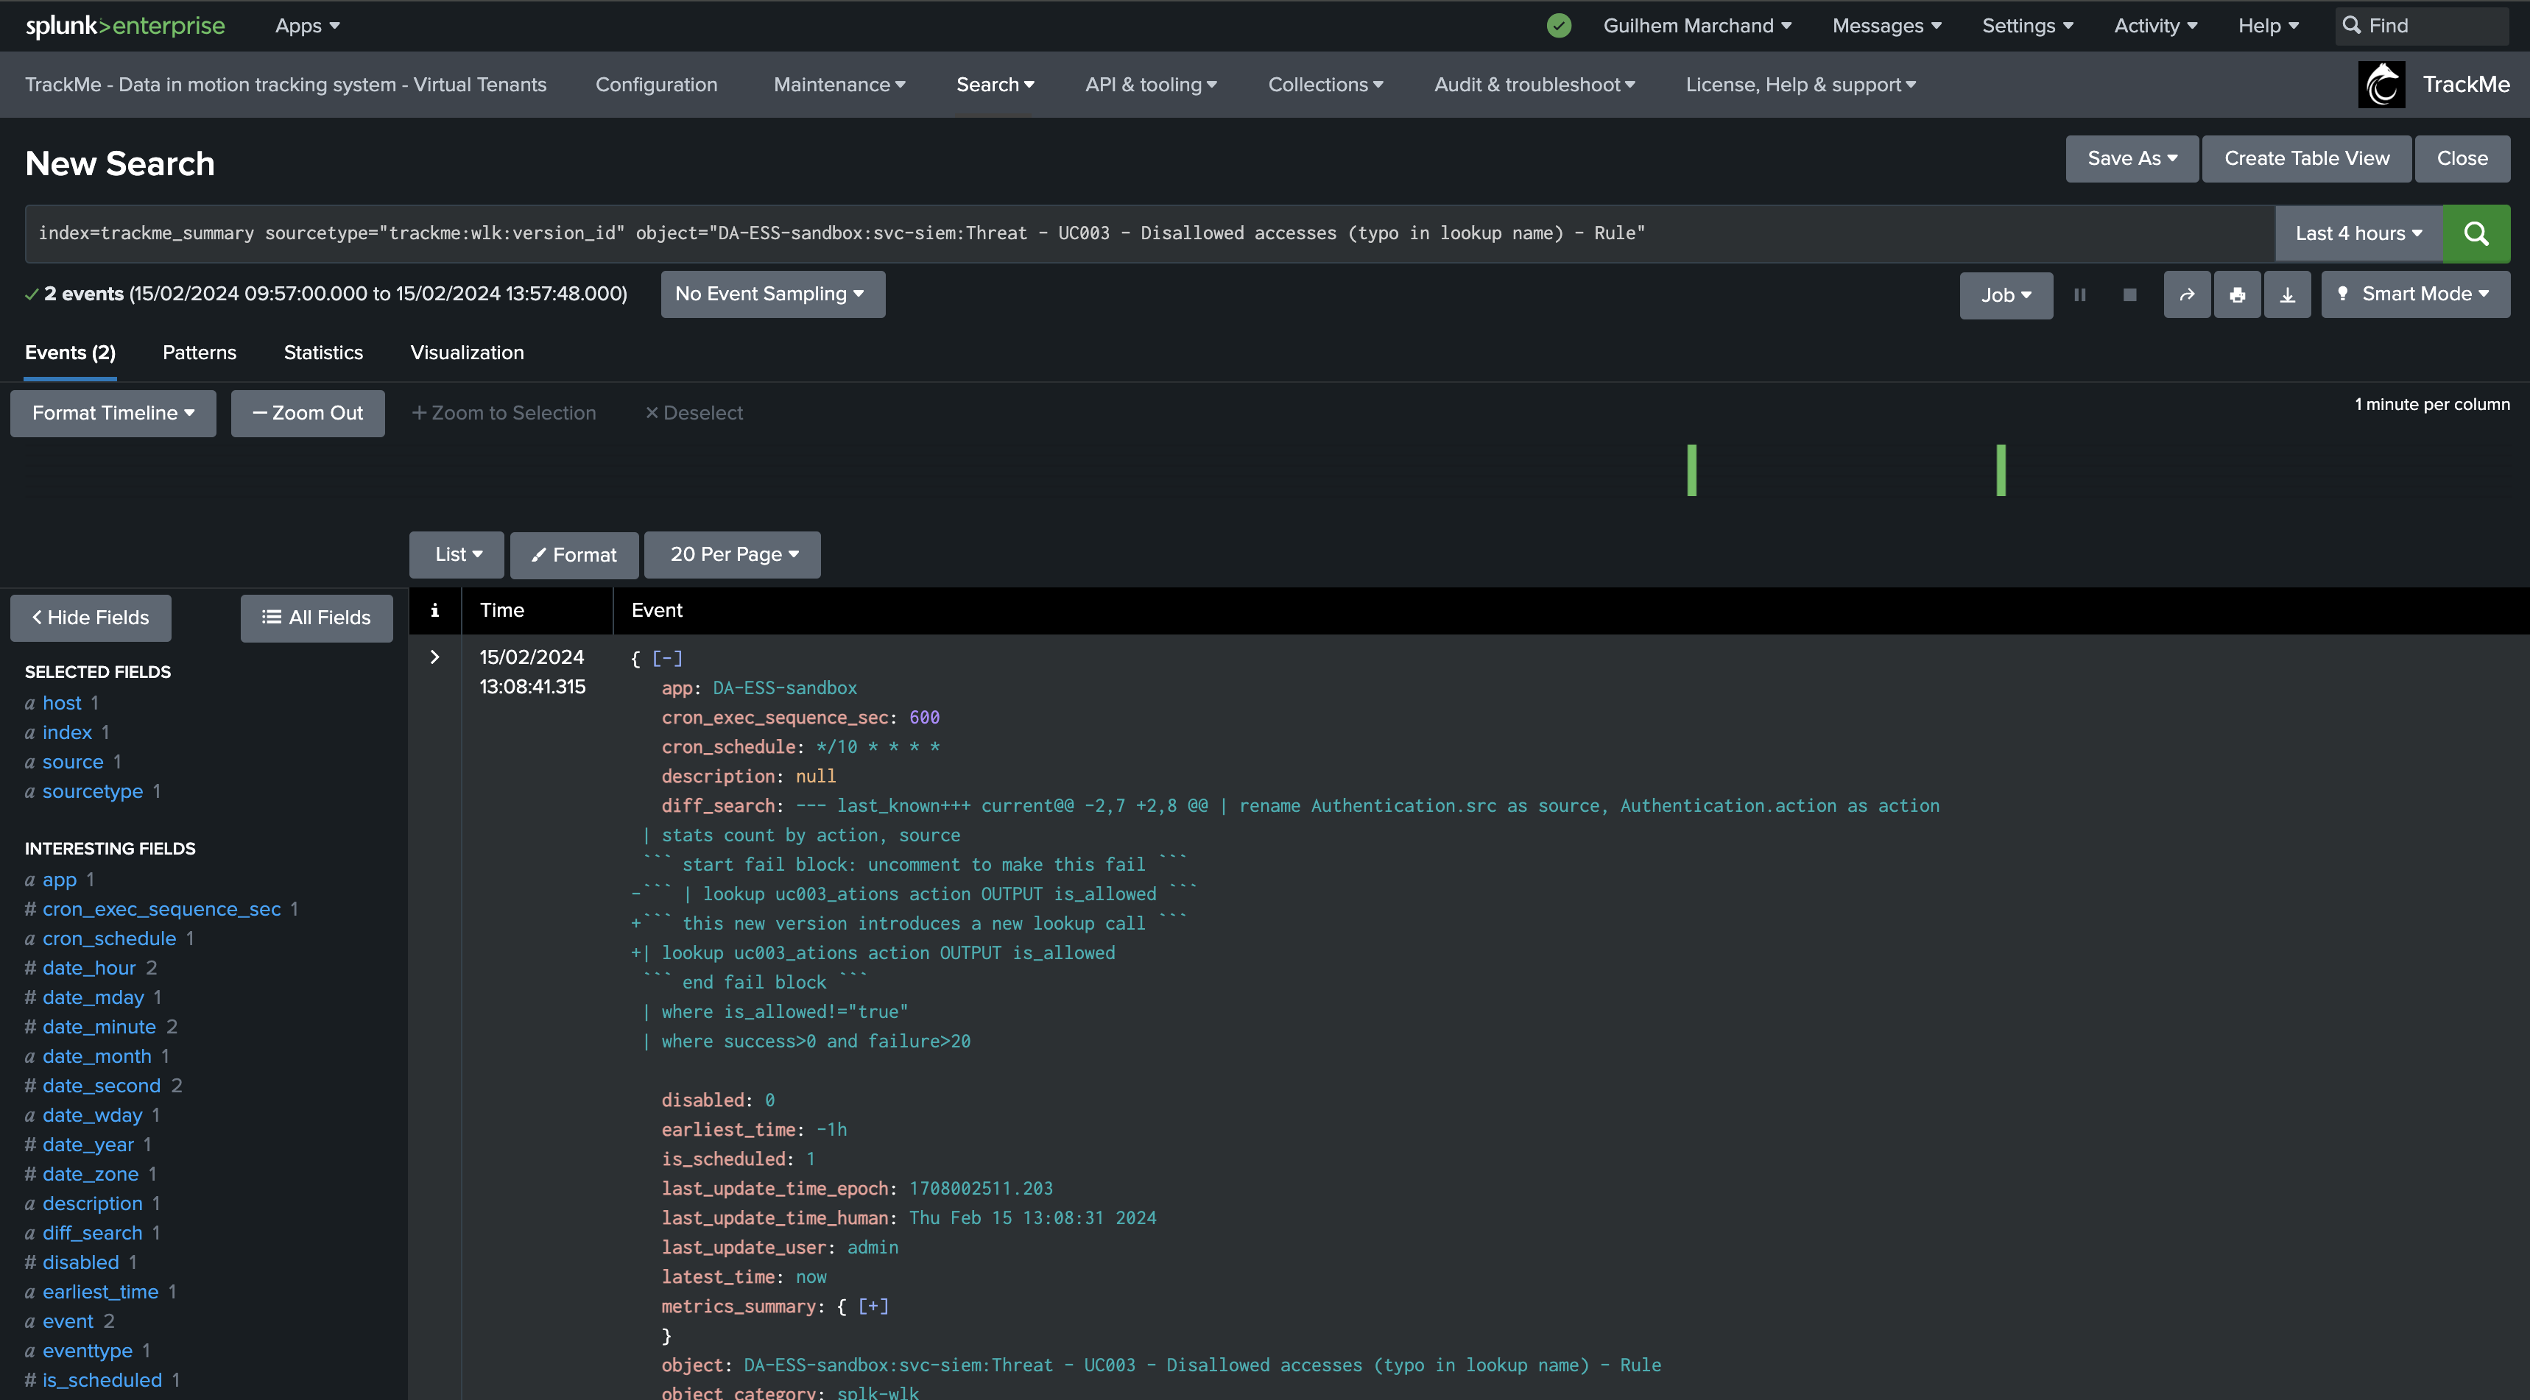Open the No Event Sampling dropdown

772,294
